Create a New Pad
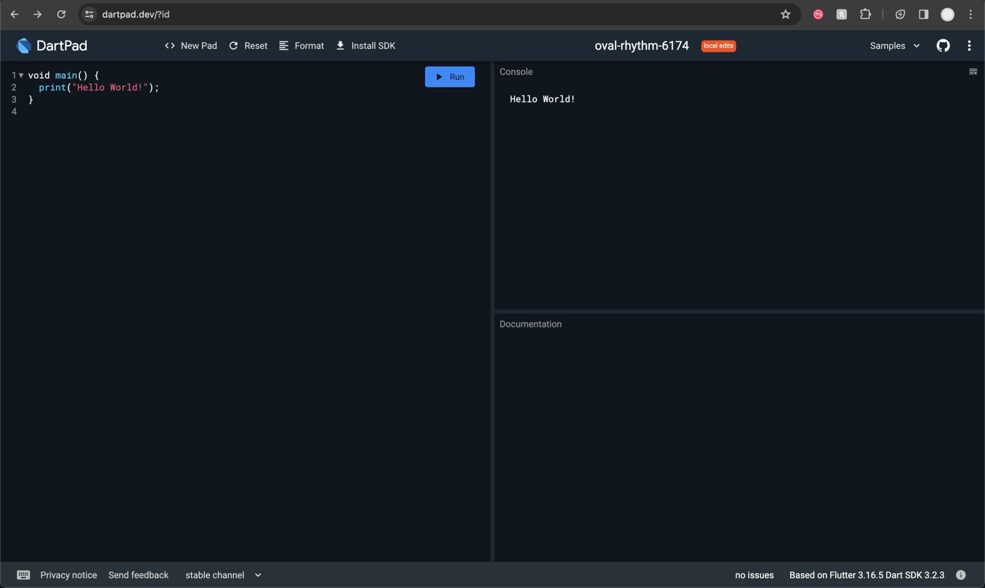This screenshot has height=588, width=985. point(191,46)
